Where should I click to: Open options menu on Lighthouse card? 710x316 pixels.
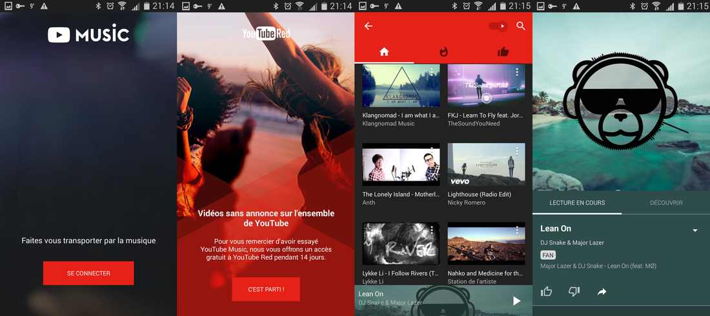517,151
